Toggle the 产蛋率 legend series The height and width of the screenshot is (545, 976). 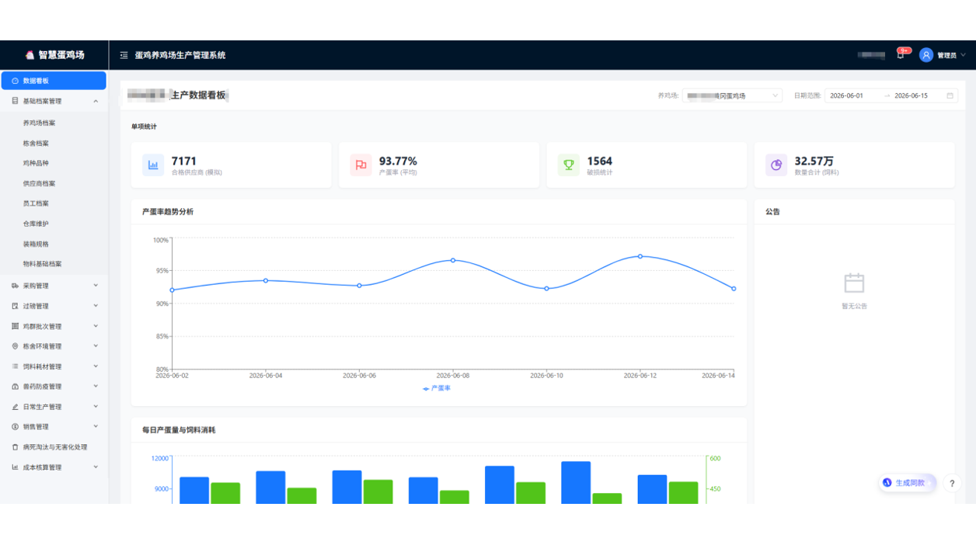pos(437,388)
